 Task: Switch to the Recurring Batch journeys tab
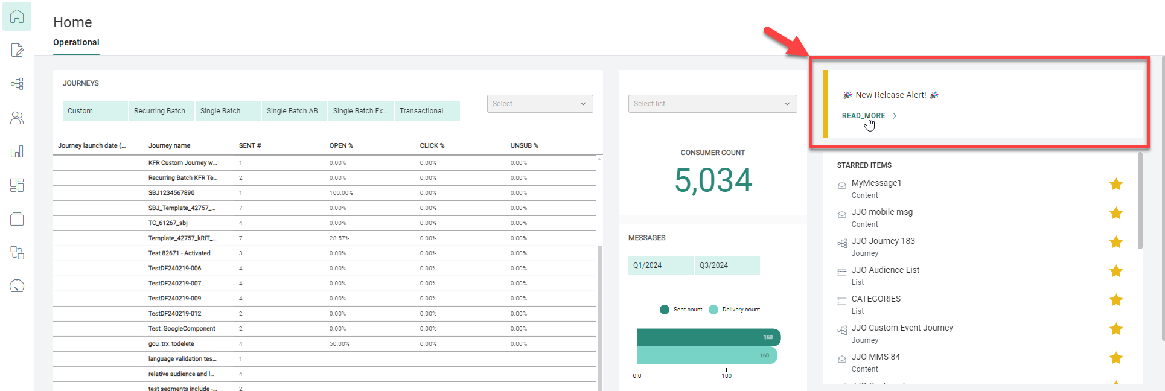(160, 111)
